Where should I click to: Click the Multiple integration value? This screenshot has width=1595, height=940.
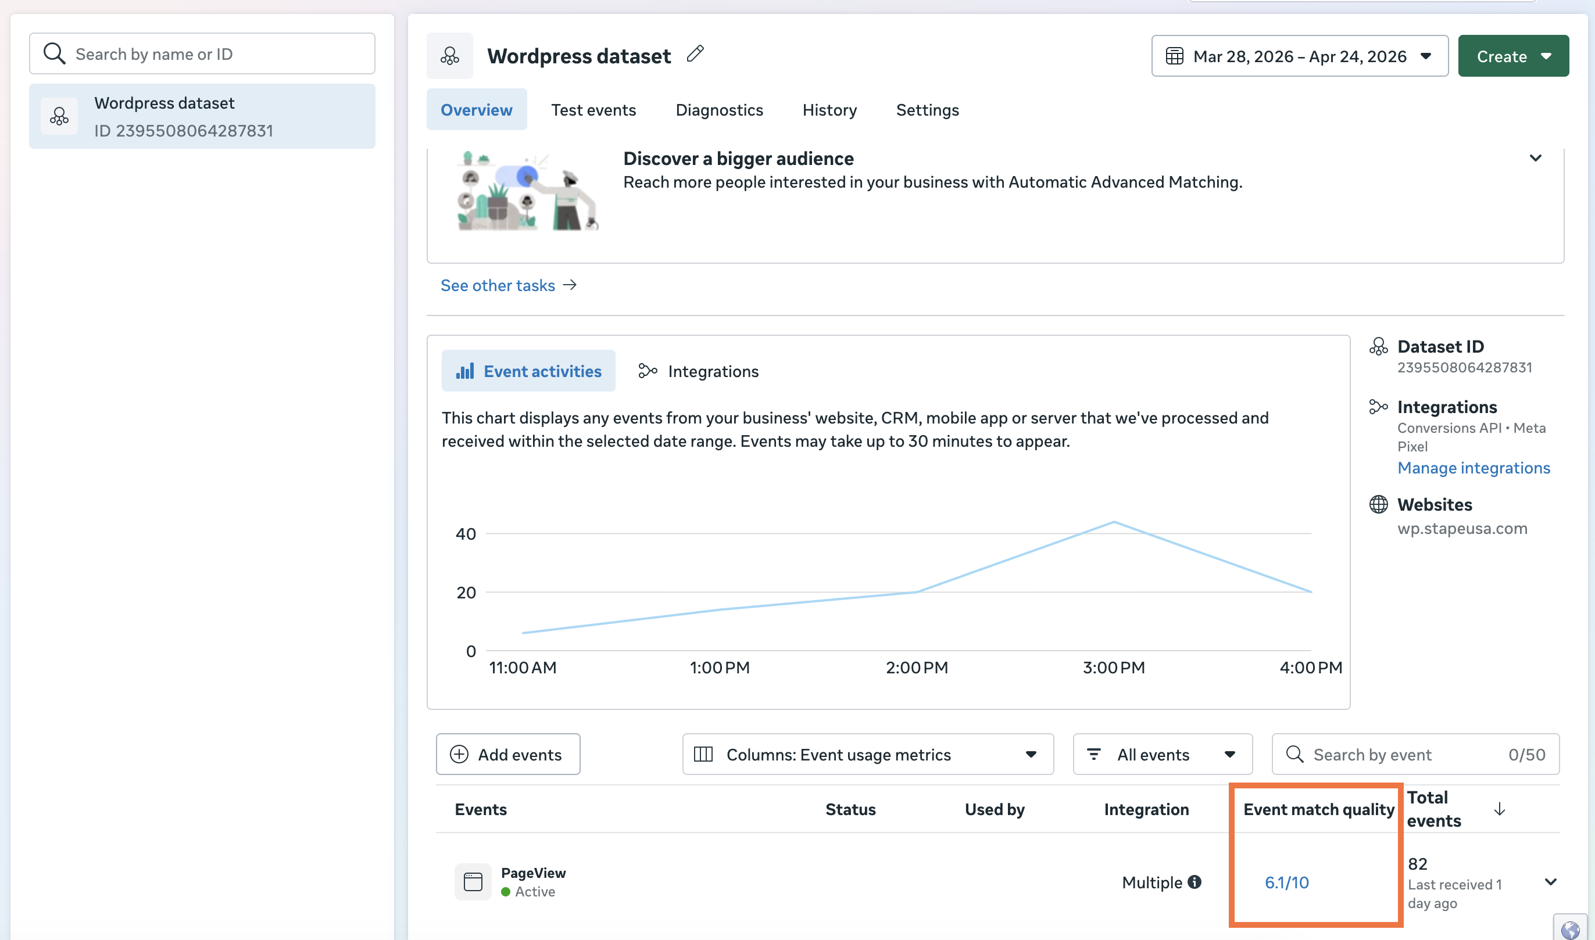(x=1151, y=882)
